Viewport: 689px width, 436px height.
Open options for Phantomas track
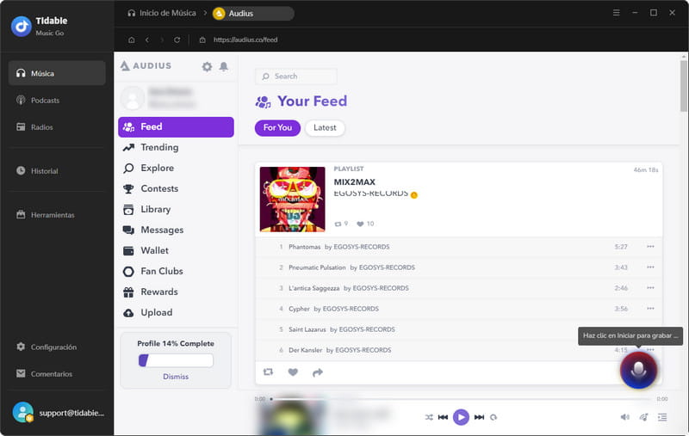click(650, 247)
